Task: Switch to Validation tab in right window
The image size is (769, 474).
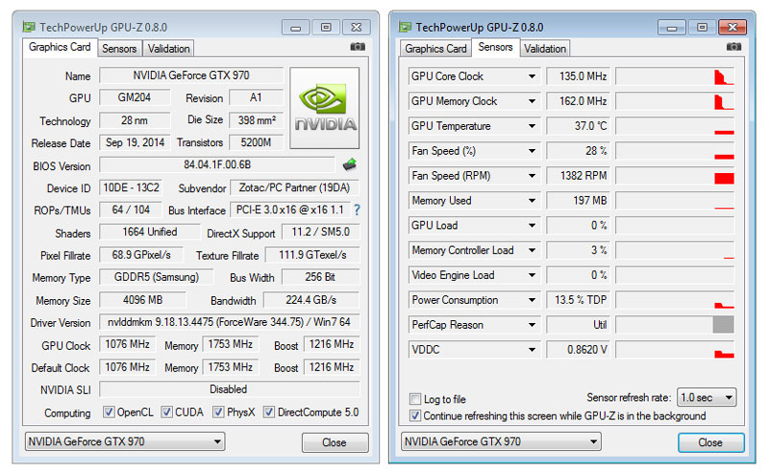Action: (545, 49)
